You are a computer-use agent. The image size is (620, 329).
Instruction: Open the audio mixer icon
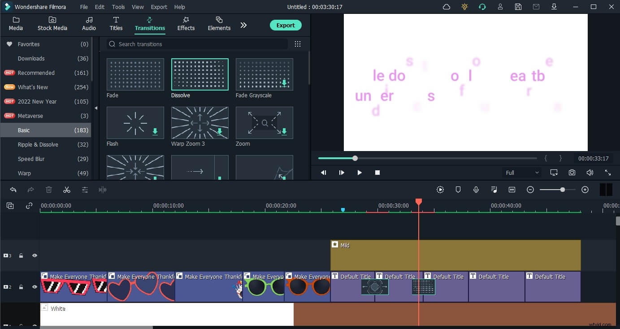pos(494,190)
